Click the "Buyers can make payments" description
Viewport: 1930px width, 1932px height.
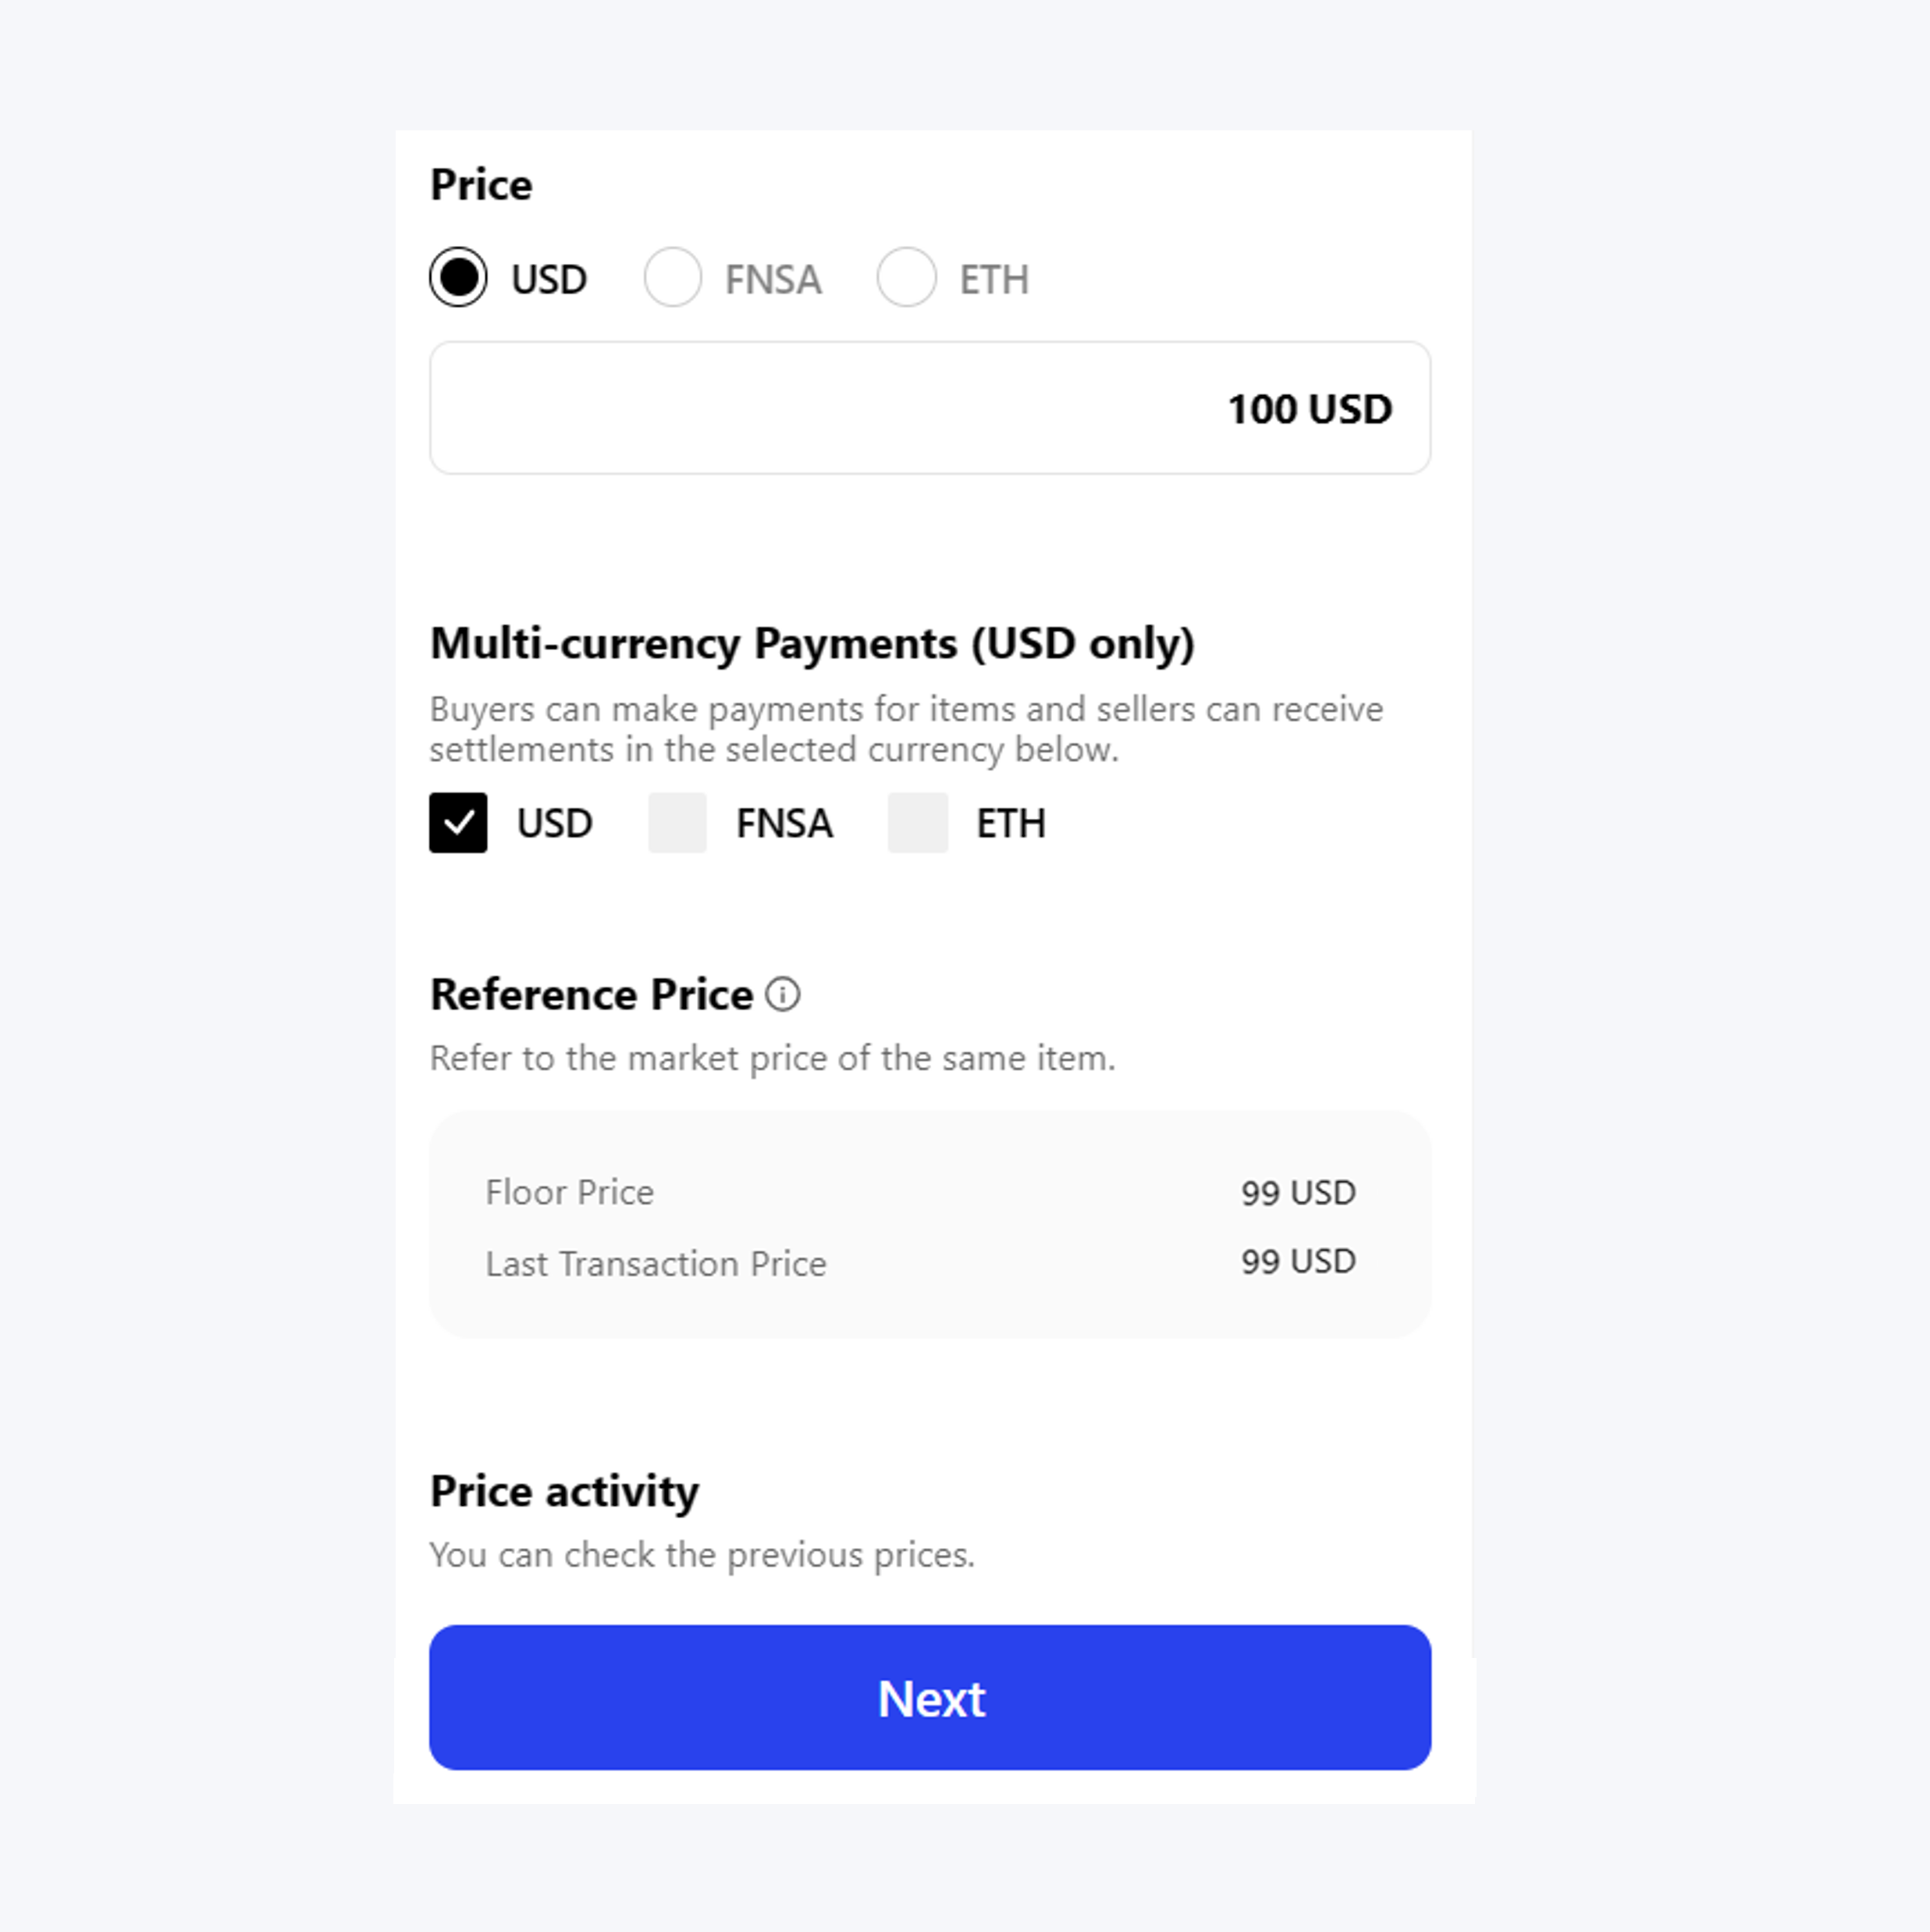[905, 729]
